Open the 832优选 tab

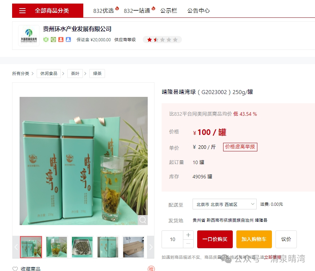(x=104, y=11)
